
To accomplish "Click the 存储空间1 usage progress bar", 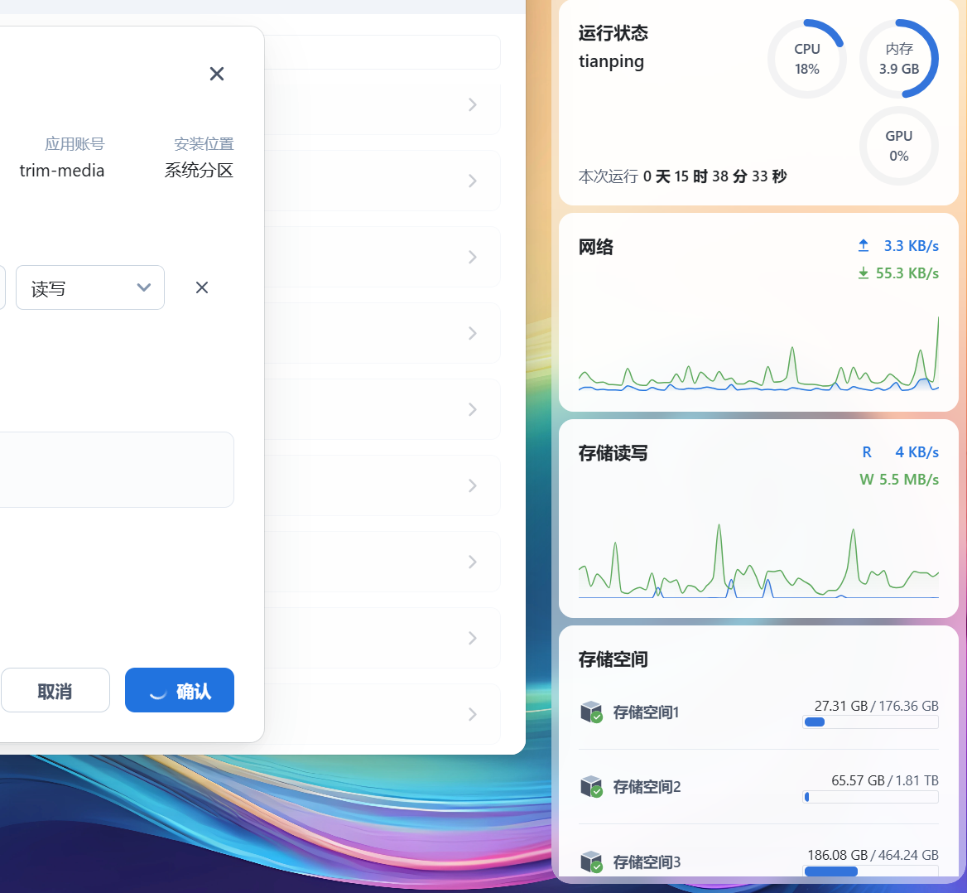I will point(870,722).
